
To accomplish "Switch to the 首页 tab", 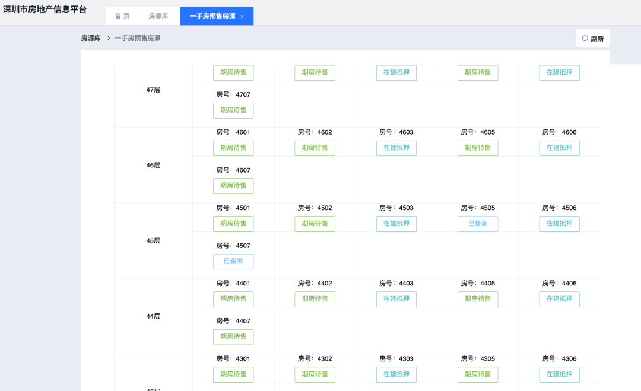I will (x=122, y=16).
